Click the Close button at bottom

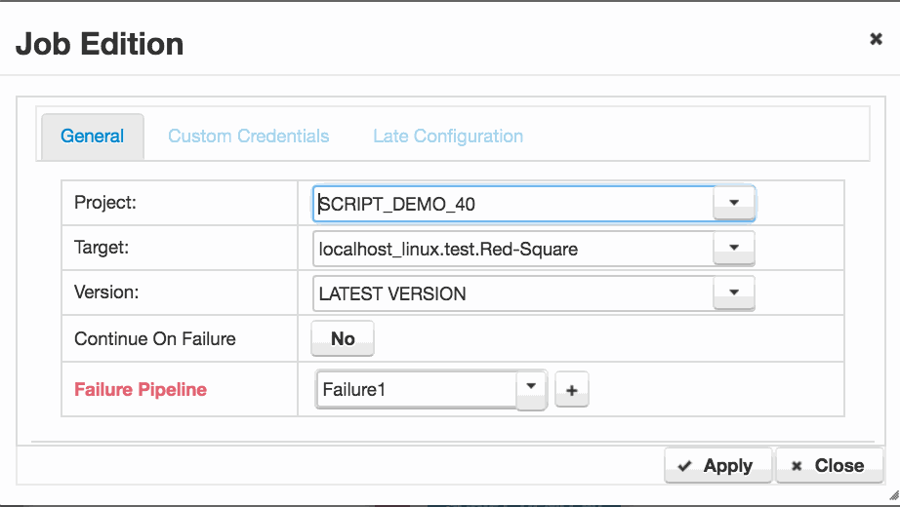[x=829, y=465]
